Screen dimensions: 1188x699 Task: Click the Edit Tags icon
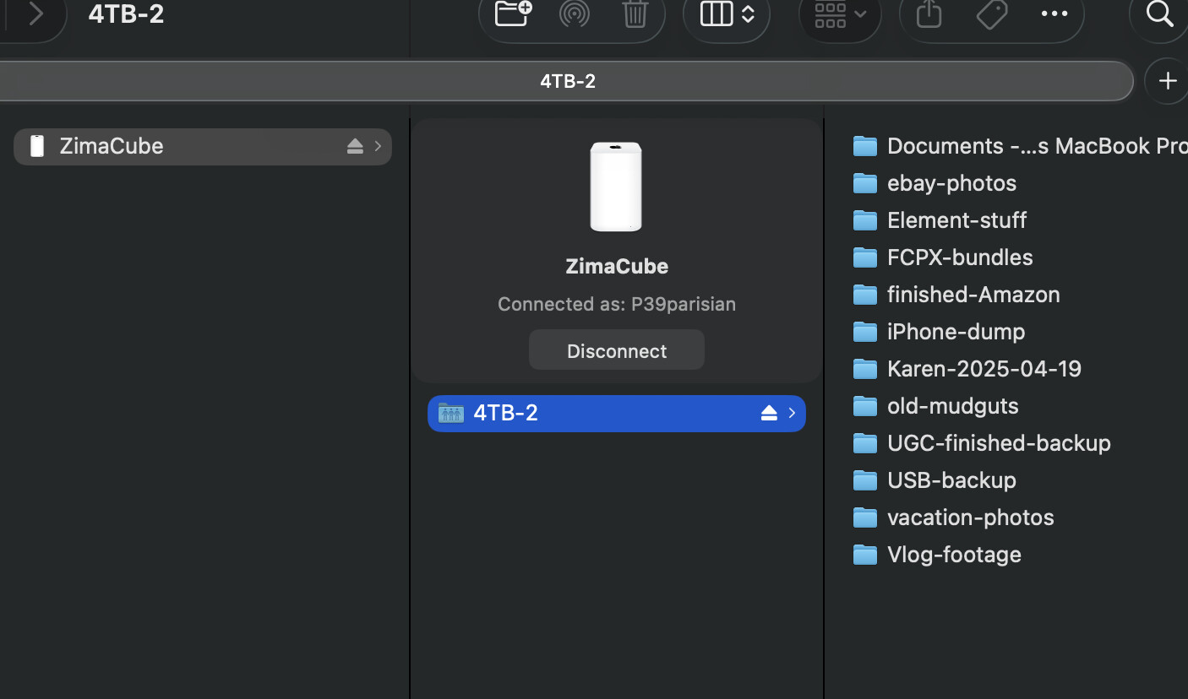pos(991,14)
